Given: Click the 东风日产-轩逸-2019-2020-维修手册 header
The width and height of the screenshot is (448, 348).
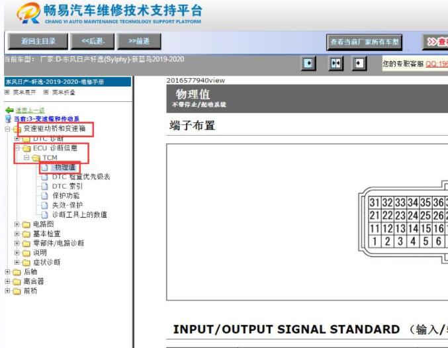Looking at the screenshot, I should [x=67, y=82].
